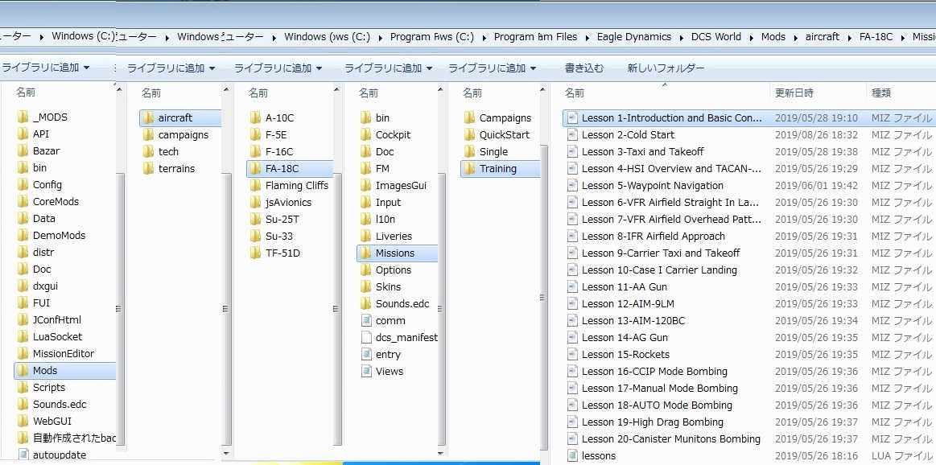Open the ライブラリに追加 dropdown above the A-10C list
The width and height of the screenshot is (936, 465).
coord(278,68)
